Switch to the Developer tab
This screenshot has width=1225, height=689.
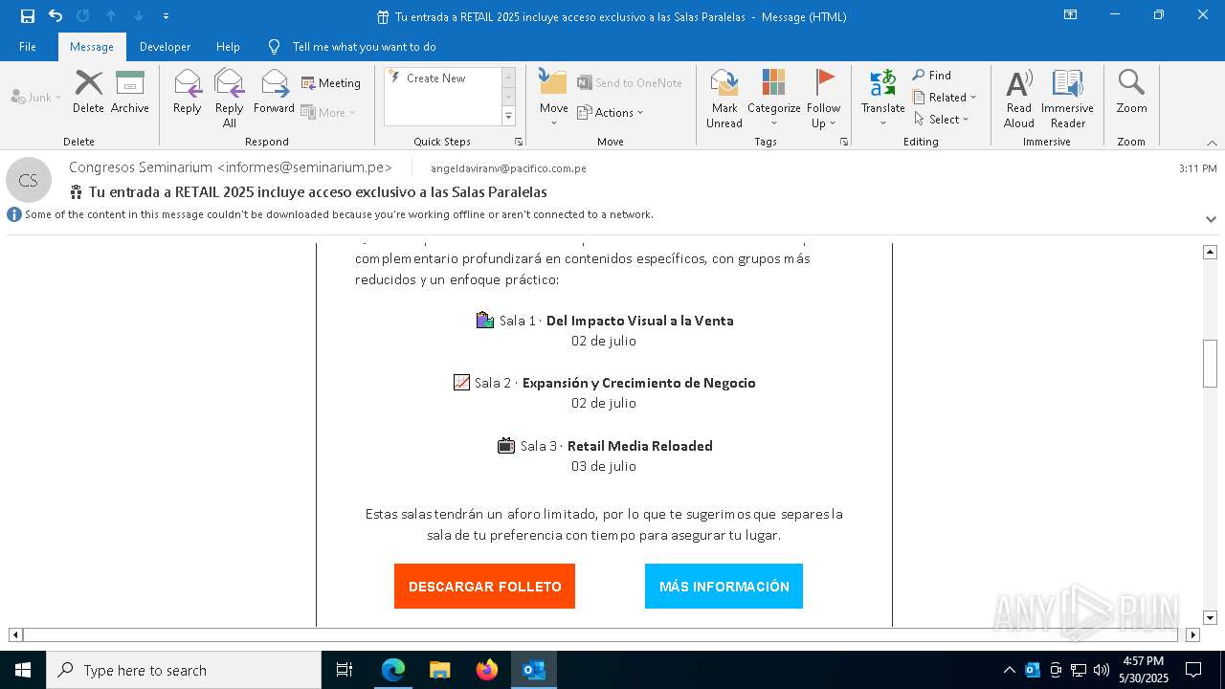point(165,47)
